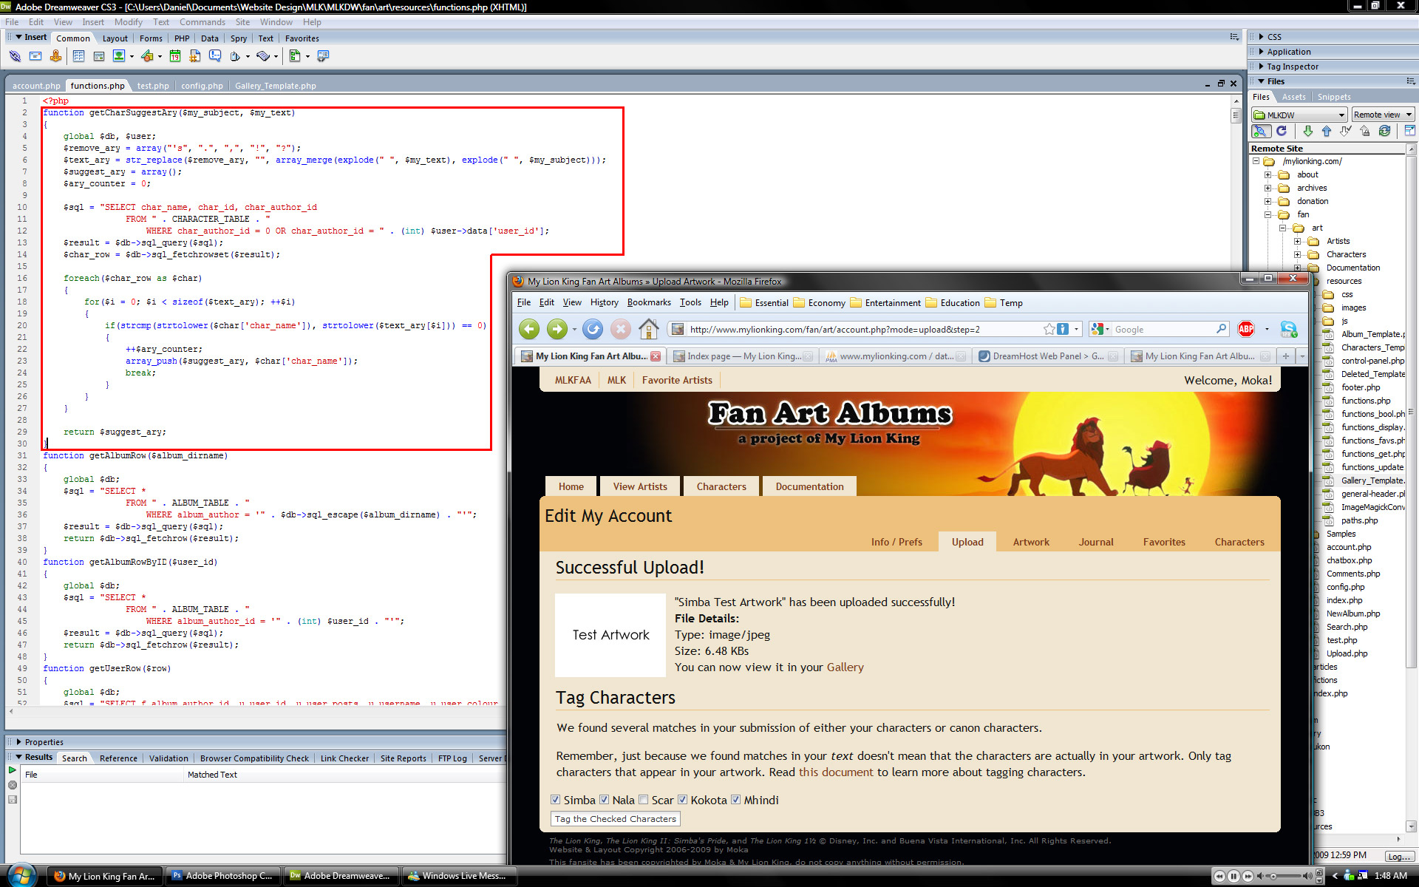Click the Synchronize files icon
Image resolution: width=1419 pixels, height=887 pixels.
tap(1384, 131)
